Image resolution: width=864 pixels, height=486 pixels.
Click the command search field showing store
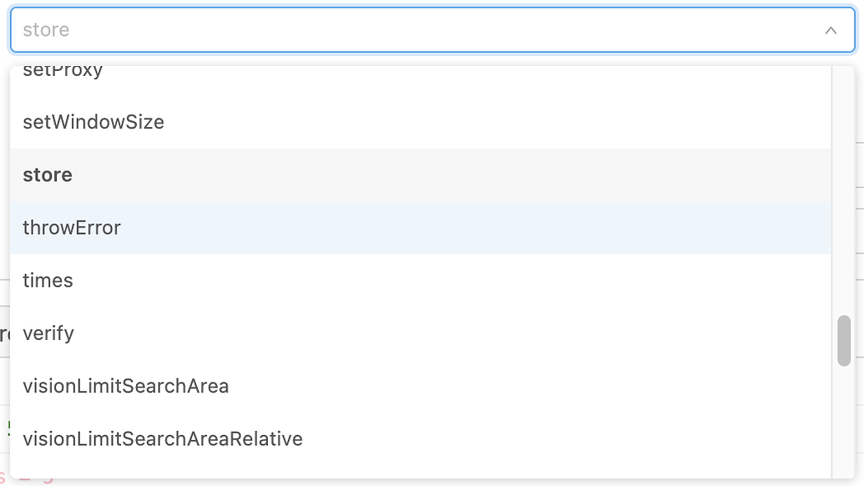[x=417, y=30]
